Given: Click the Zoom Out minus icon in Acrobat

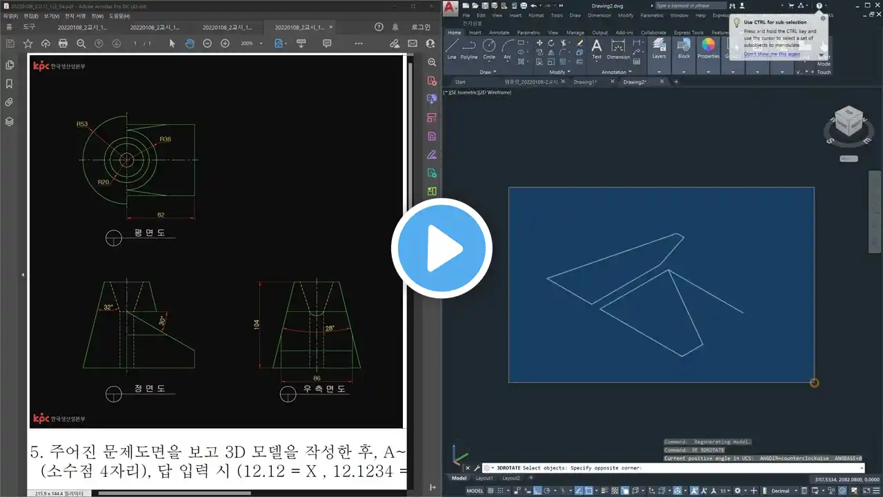Looking at the screenshot, I should (x=208, y=43).
